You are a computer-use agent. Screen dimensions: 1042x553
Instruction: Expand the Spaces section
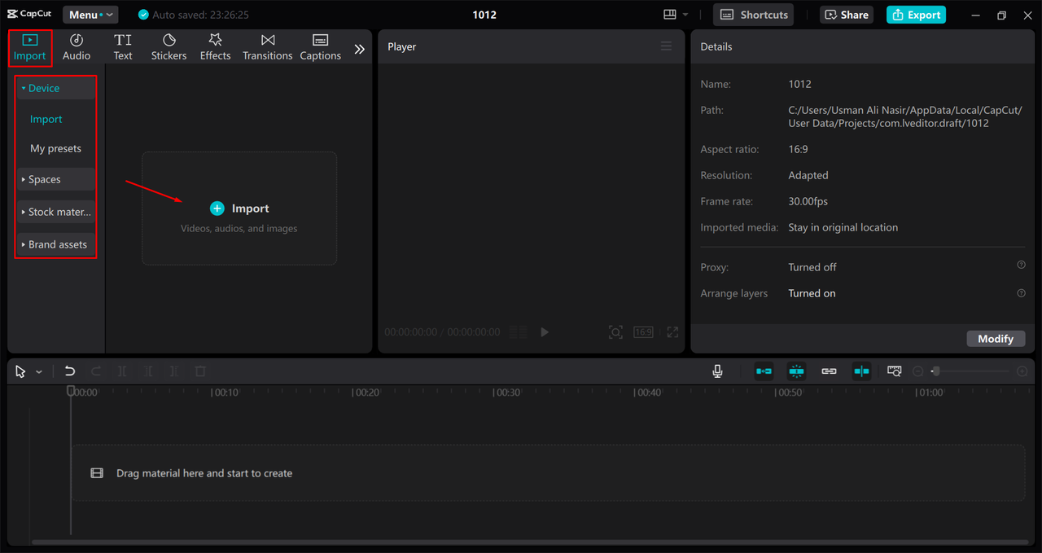coord(55,179)
